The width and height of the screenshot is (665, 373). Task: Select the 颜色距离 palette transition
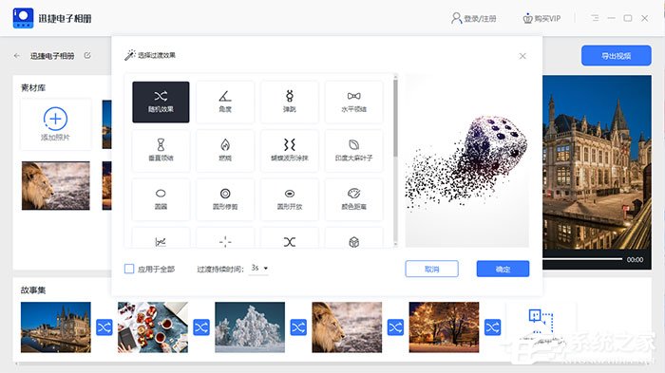[354, 199]
